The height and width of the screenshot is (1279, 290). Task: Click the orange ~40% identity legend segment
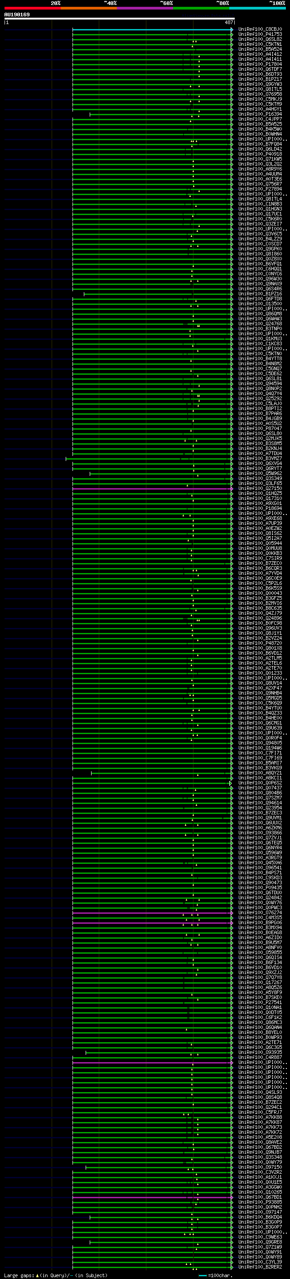[x=89, y=8]
